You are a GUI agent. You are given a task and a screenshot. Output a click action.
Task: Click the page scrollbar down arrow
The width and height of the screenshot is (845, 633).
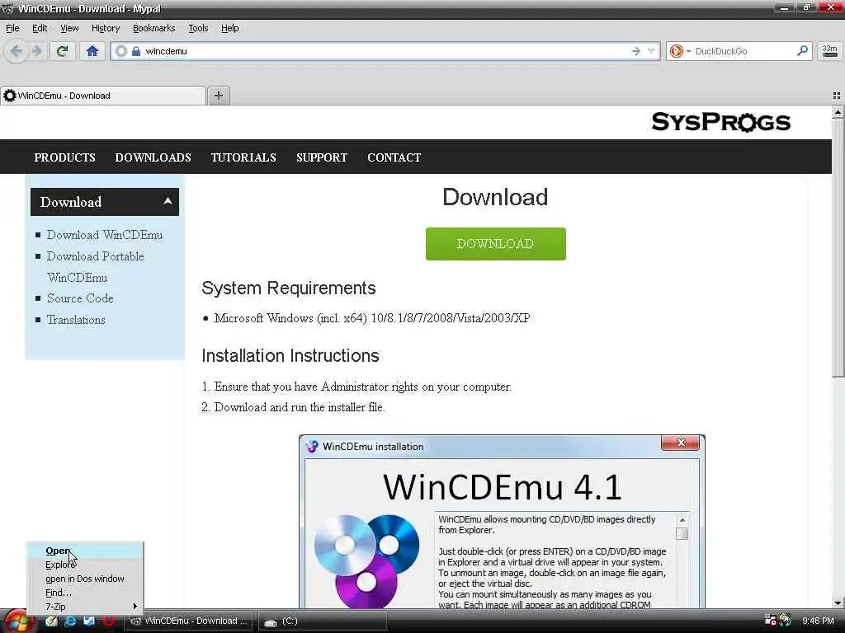[x=838, y=603]
